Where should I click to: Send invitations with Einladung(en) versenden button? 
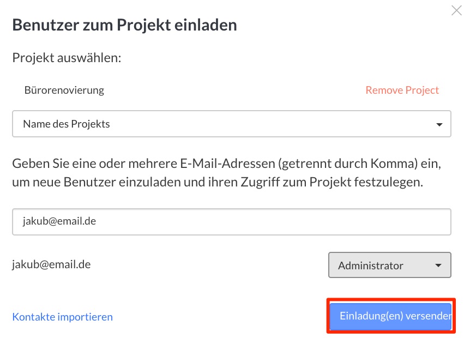point(391,316)
